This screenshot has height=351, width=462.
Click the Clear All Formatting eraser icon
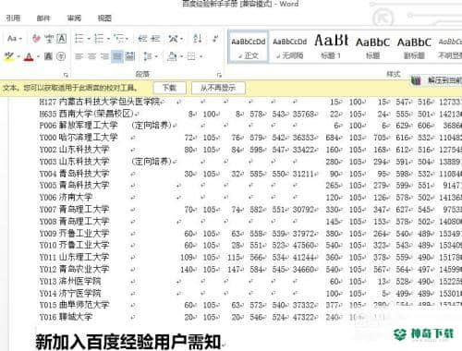[37, 39]
